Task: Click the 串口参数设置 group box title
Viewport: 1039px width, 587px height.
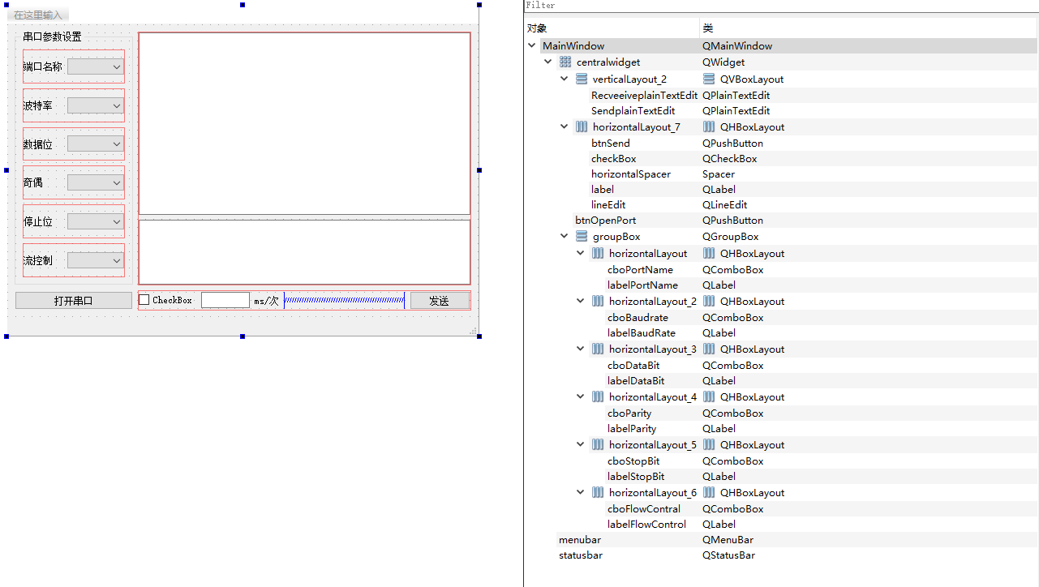Action: [x=52, y=36]
